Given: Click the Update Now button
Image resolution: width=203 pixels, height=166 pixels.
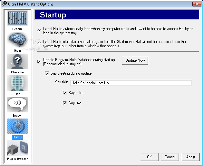Looking at the screenshot, I should click(x=135, y=60).
